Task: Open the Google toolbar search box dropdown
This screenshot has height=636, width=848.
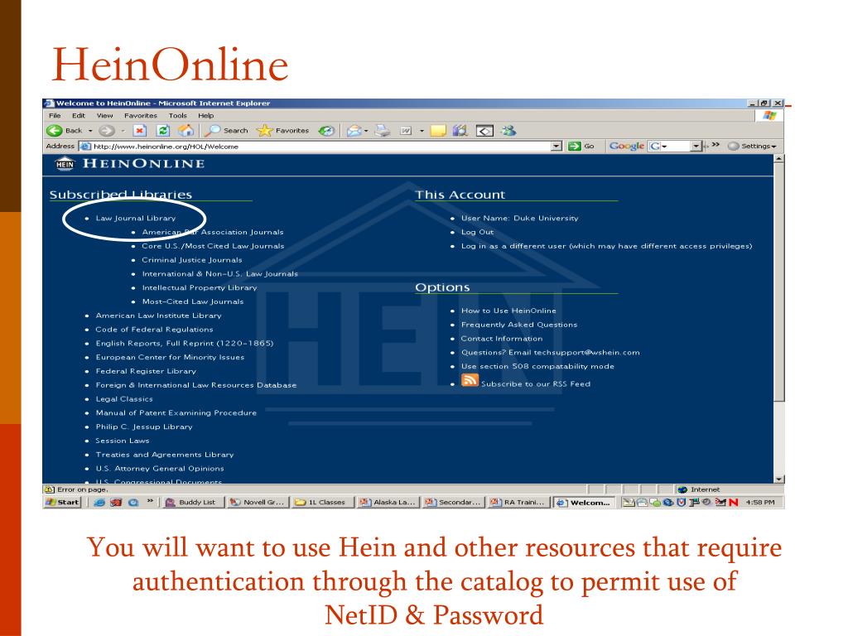Action: 696,146
